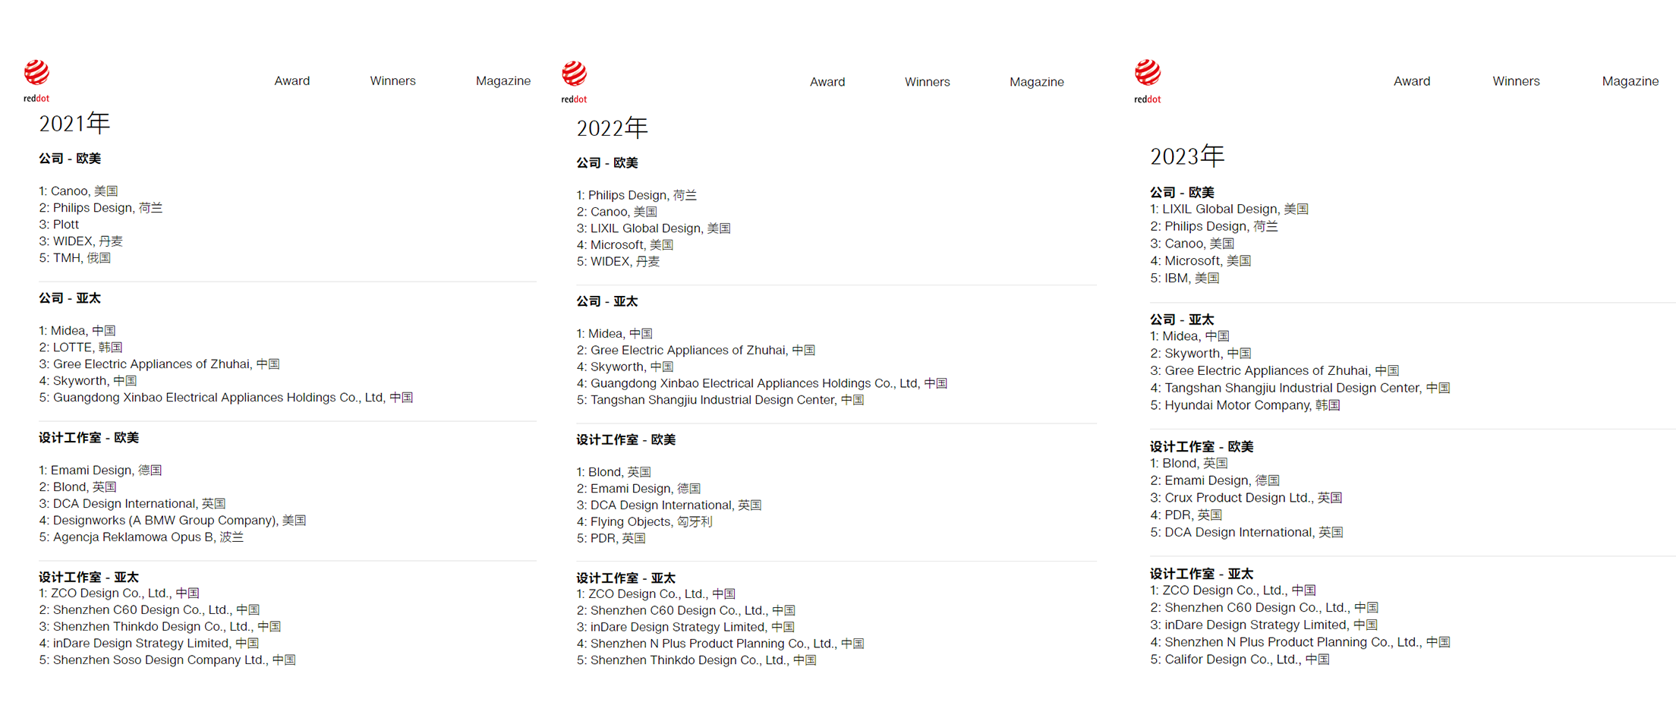Click the Red Dot logo above 2022年
The width and height of the screenshot is (1676, 721).
pyautogui.click(x=574, y=82)
